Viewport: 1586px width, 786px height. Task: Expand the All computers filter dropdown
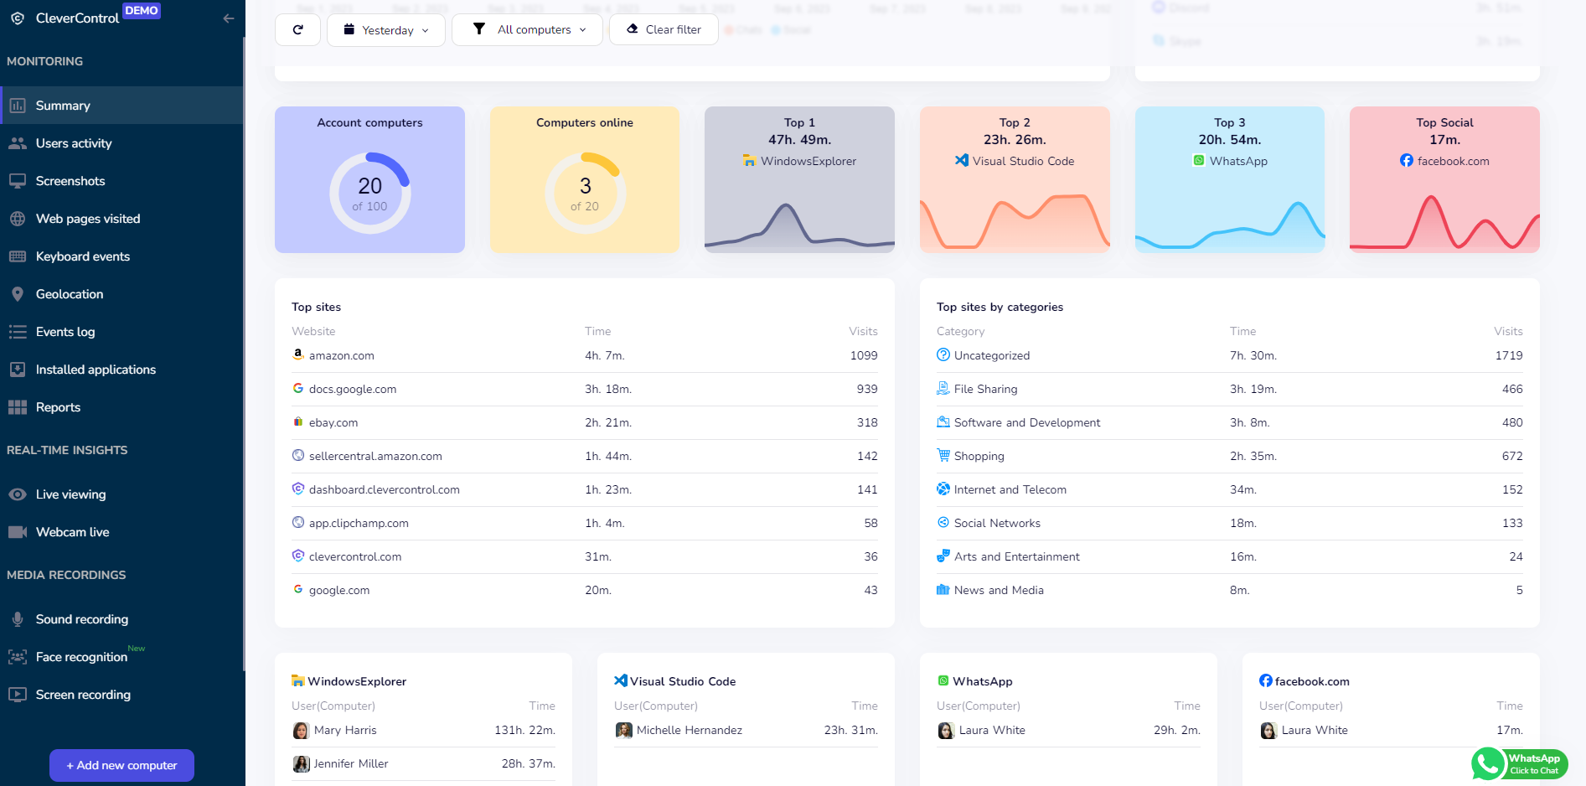pyautogui.click(x=527, y=29)
